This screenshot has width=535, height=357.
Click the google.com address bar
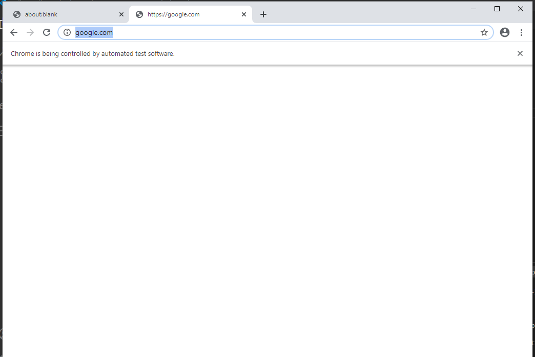[276, 32]
